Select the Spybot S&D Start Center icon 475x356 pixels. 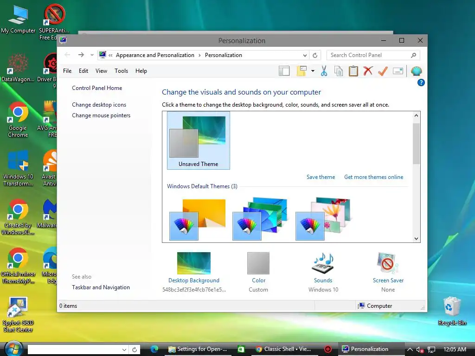tap(18, 314)
